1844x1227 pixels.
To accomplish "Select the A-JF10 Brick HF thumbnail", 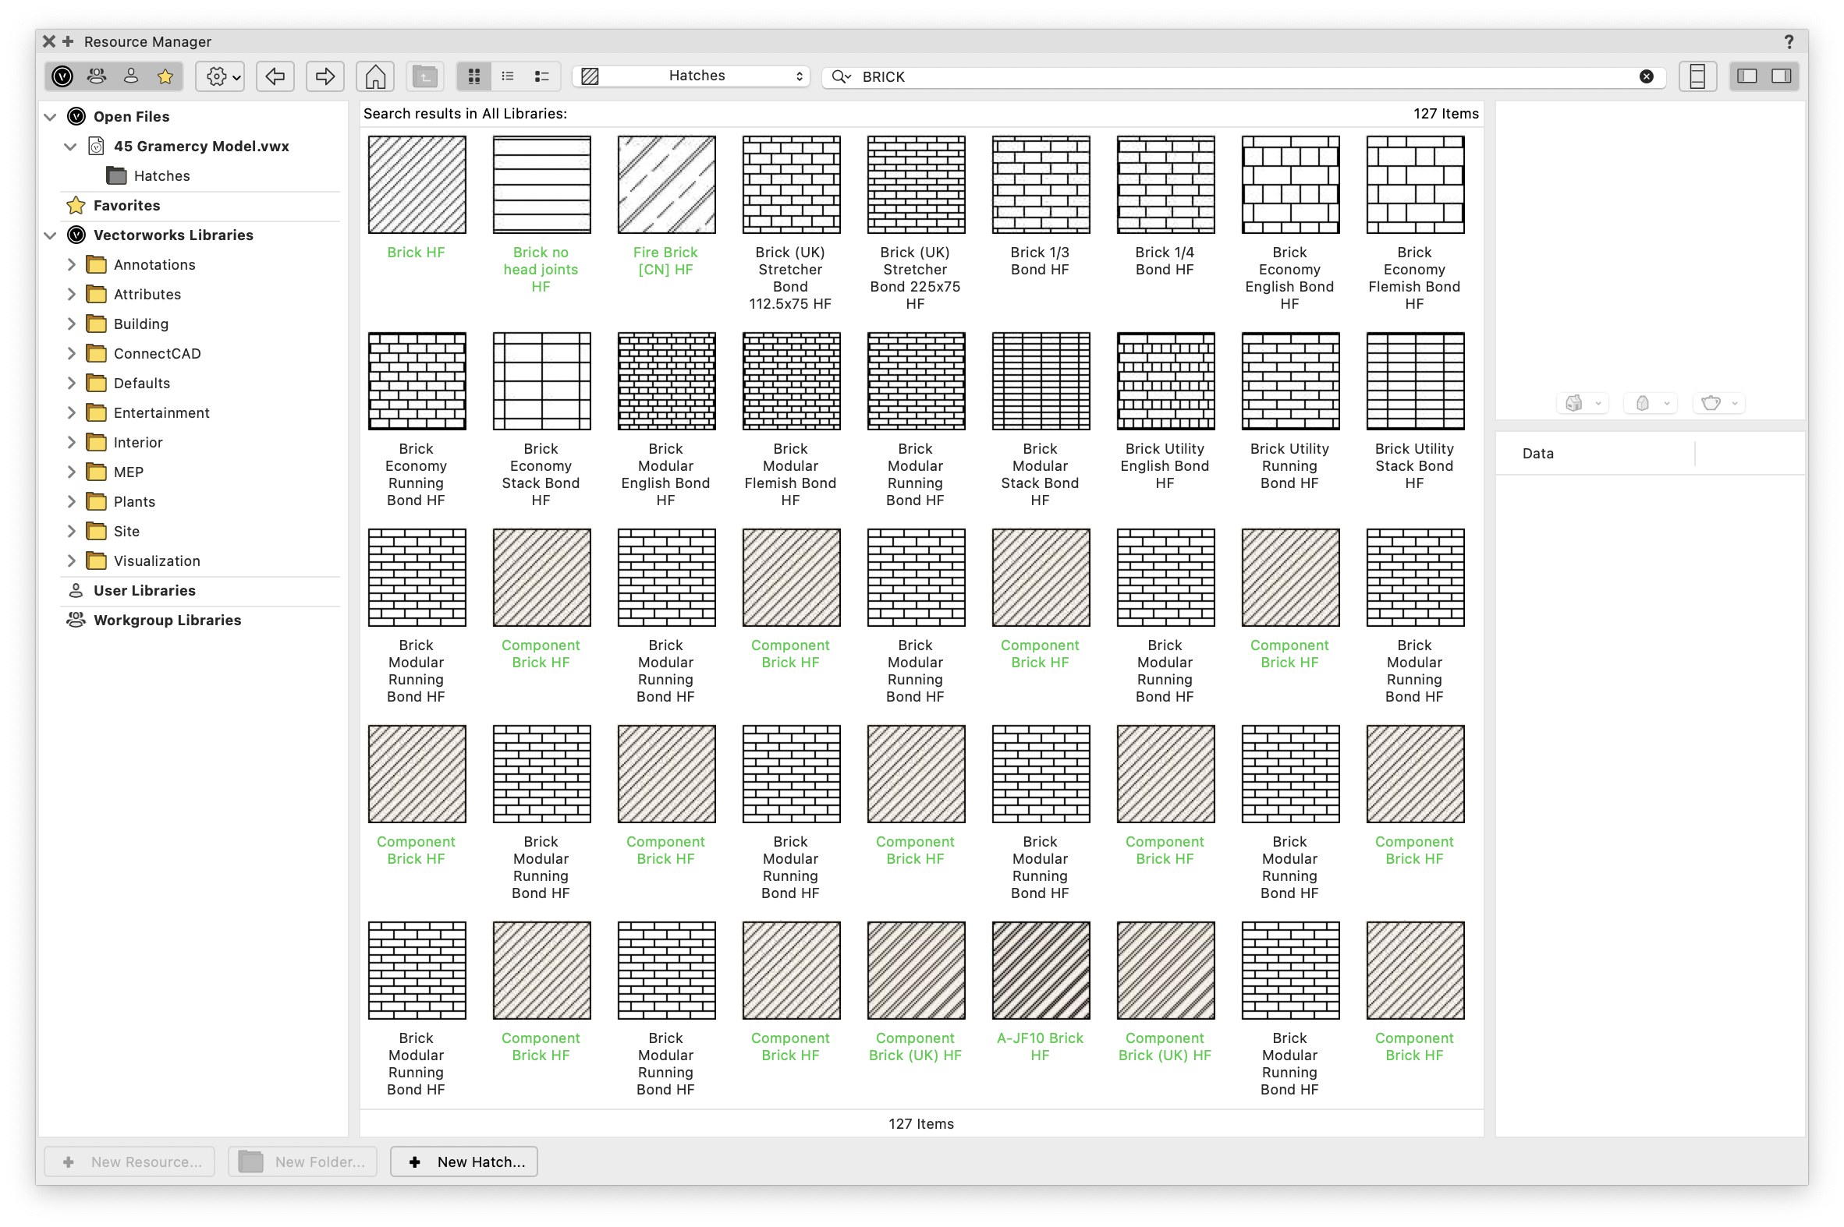I will [x=1041, y=971].
